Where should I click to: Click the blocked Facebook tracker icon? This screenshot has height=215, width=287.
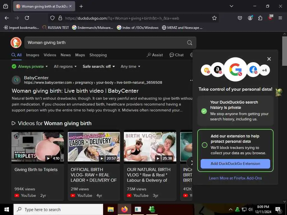click(x=253, y=70)
